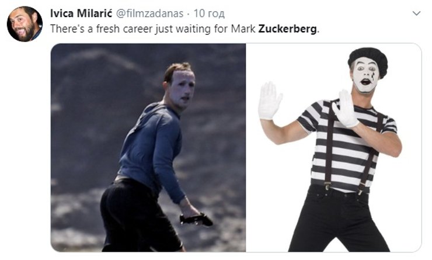
Task: Open the tweet options chevron menu
Action: point(416,13)
